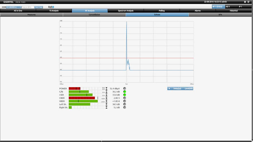Viewport: 253px width, 142px height.
Task: Switch input to ASI 1
Action: [231, 7]
